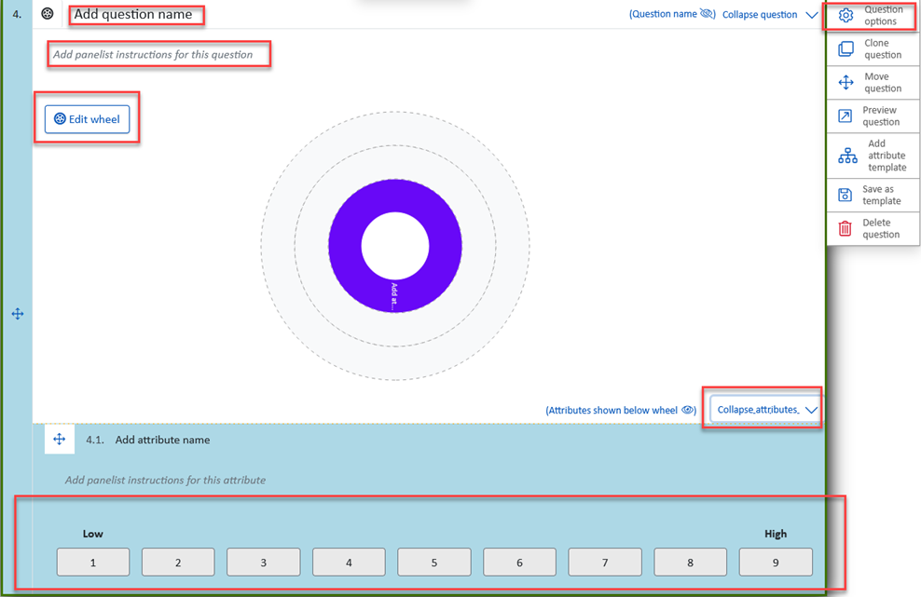This screenshot has width=921, height=597.
Task: Select scale rating 9 under High
Action: [775, 563]
